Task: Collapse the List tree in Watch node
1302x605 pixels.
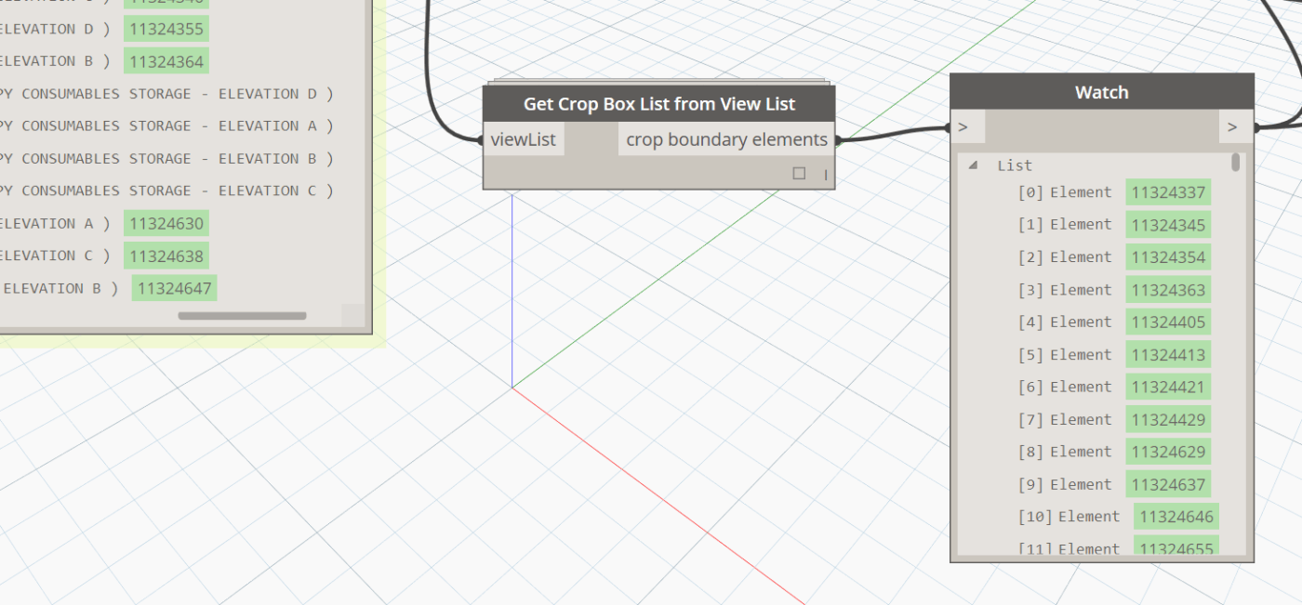Action: pyautogui.click(x=973, y=165)
